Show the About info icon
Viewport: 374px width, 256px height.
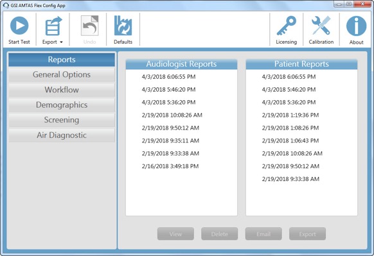tap(356, 26)
